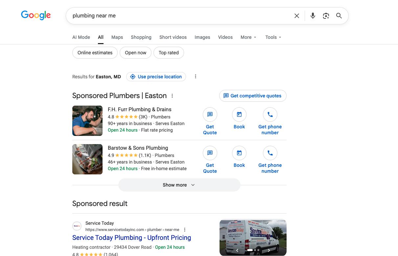398x256 pixels.
Task: Start voice search with microphone icon
Action: pos(313,16)
